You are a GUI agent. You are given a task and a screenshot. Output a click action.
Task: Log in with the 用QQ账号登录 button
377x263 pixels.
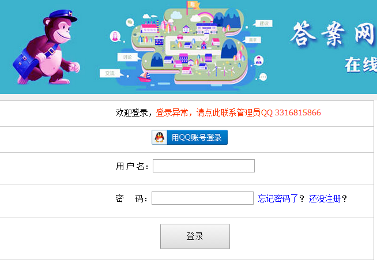pos(190,137)
